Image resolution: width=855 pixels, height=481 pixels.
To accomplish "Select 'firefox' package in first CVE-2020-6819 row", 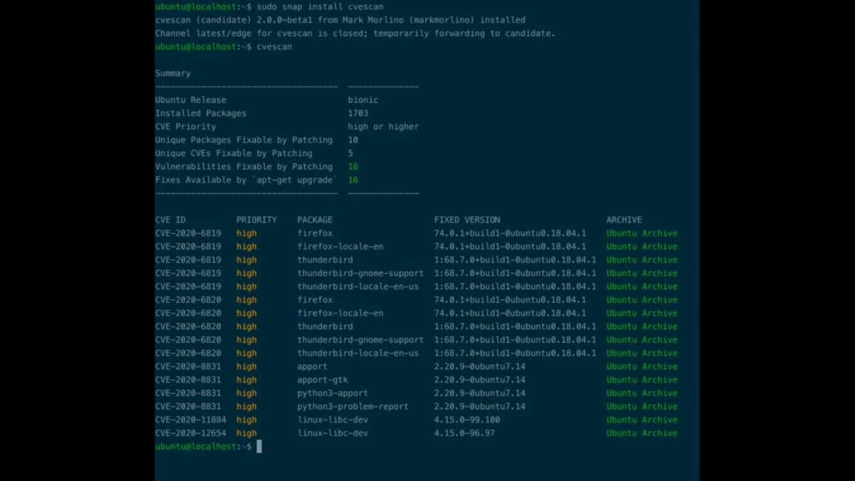I will [x=315, y=233].
